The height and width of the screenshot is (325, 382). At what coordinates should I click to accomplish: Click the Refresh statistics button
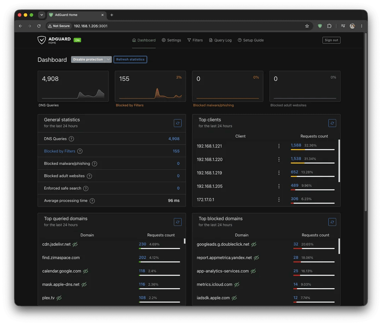pos(130,59)
